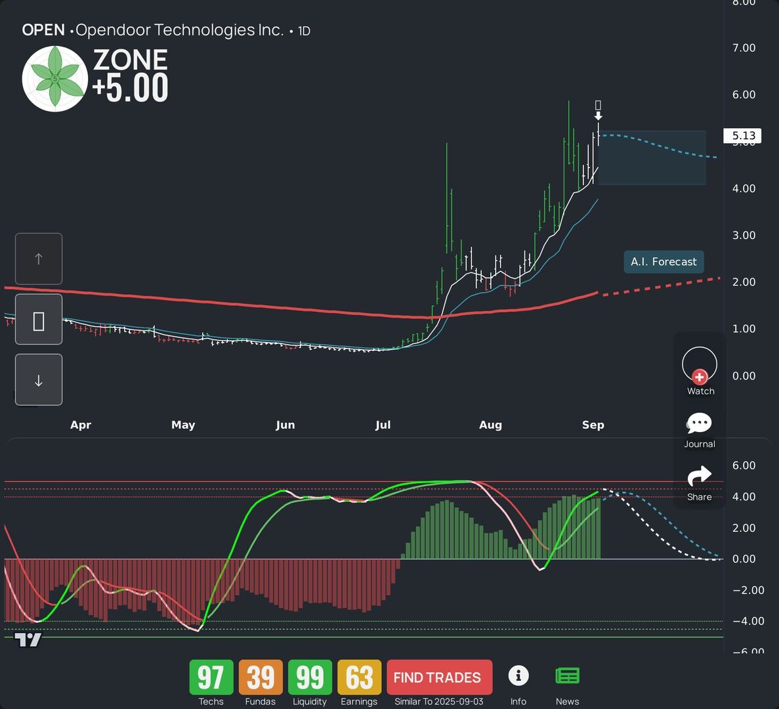Image resolution: width=779 pixels, height=709 pixels.
Task: Click the Jun label on time axis
Action: point(285,425)
